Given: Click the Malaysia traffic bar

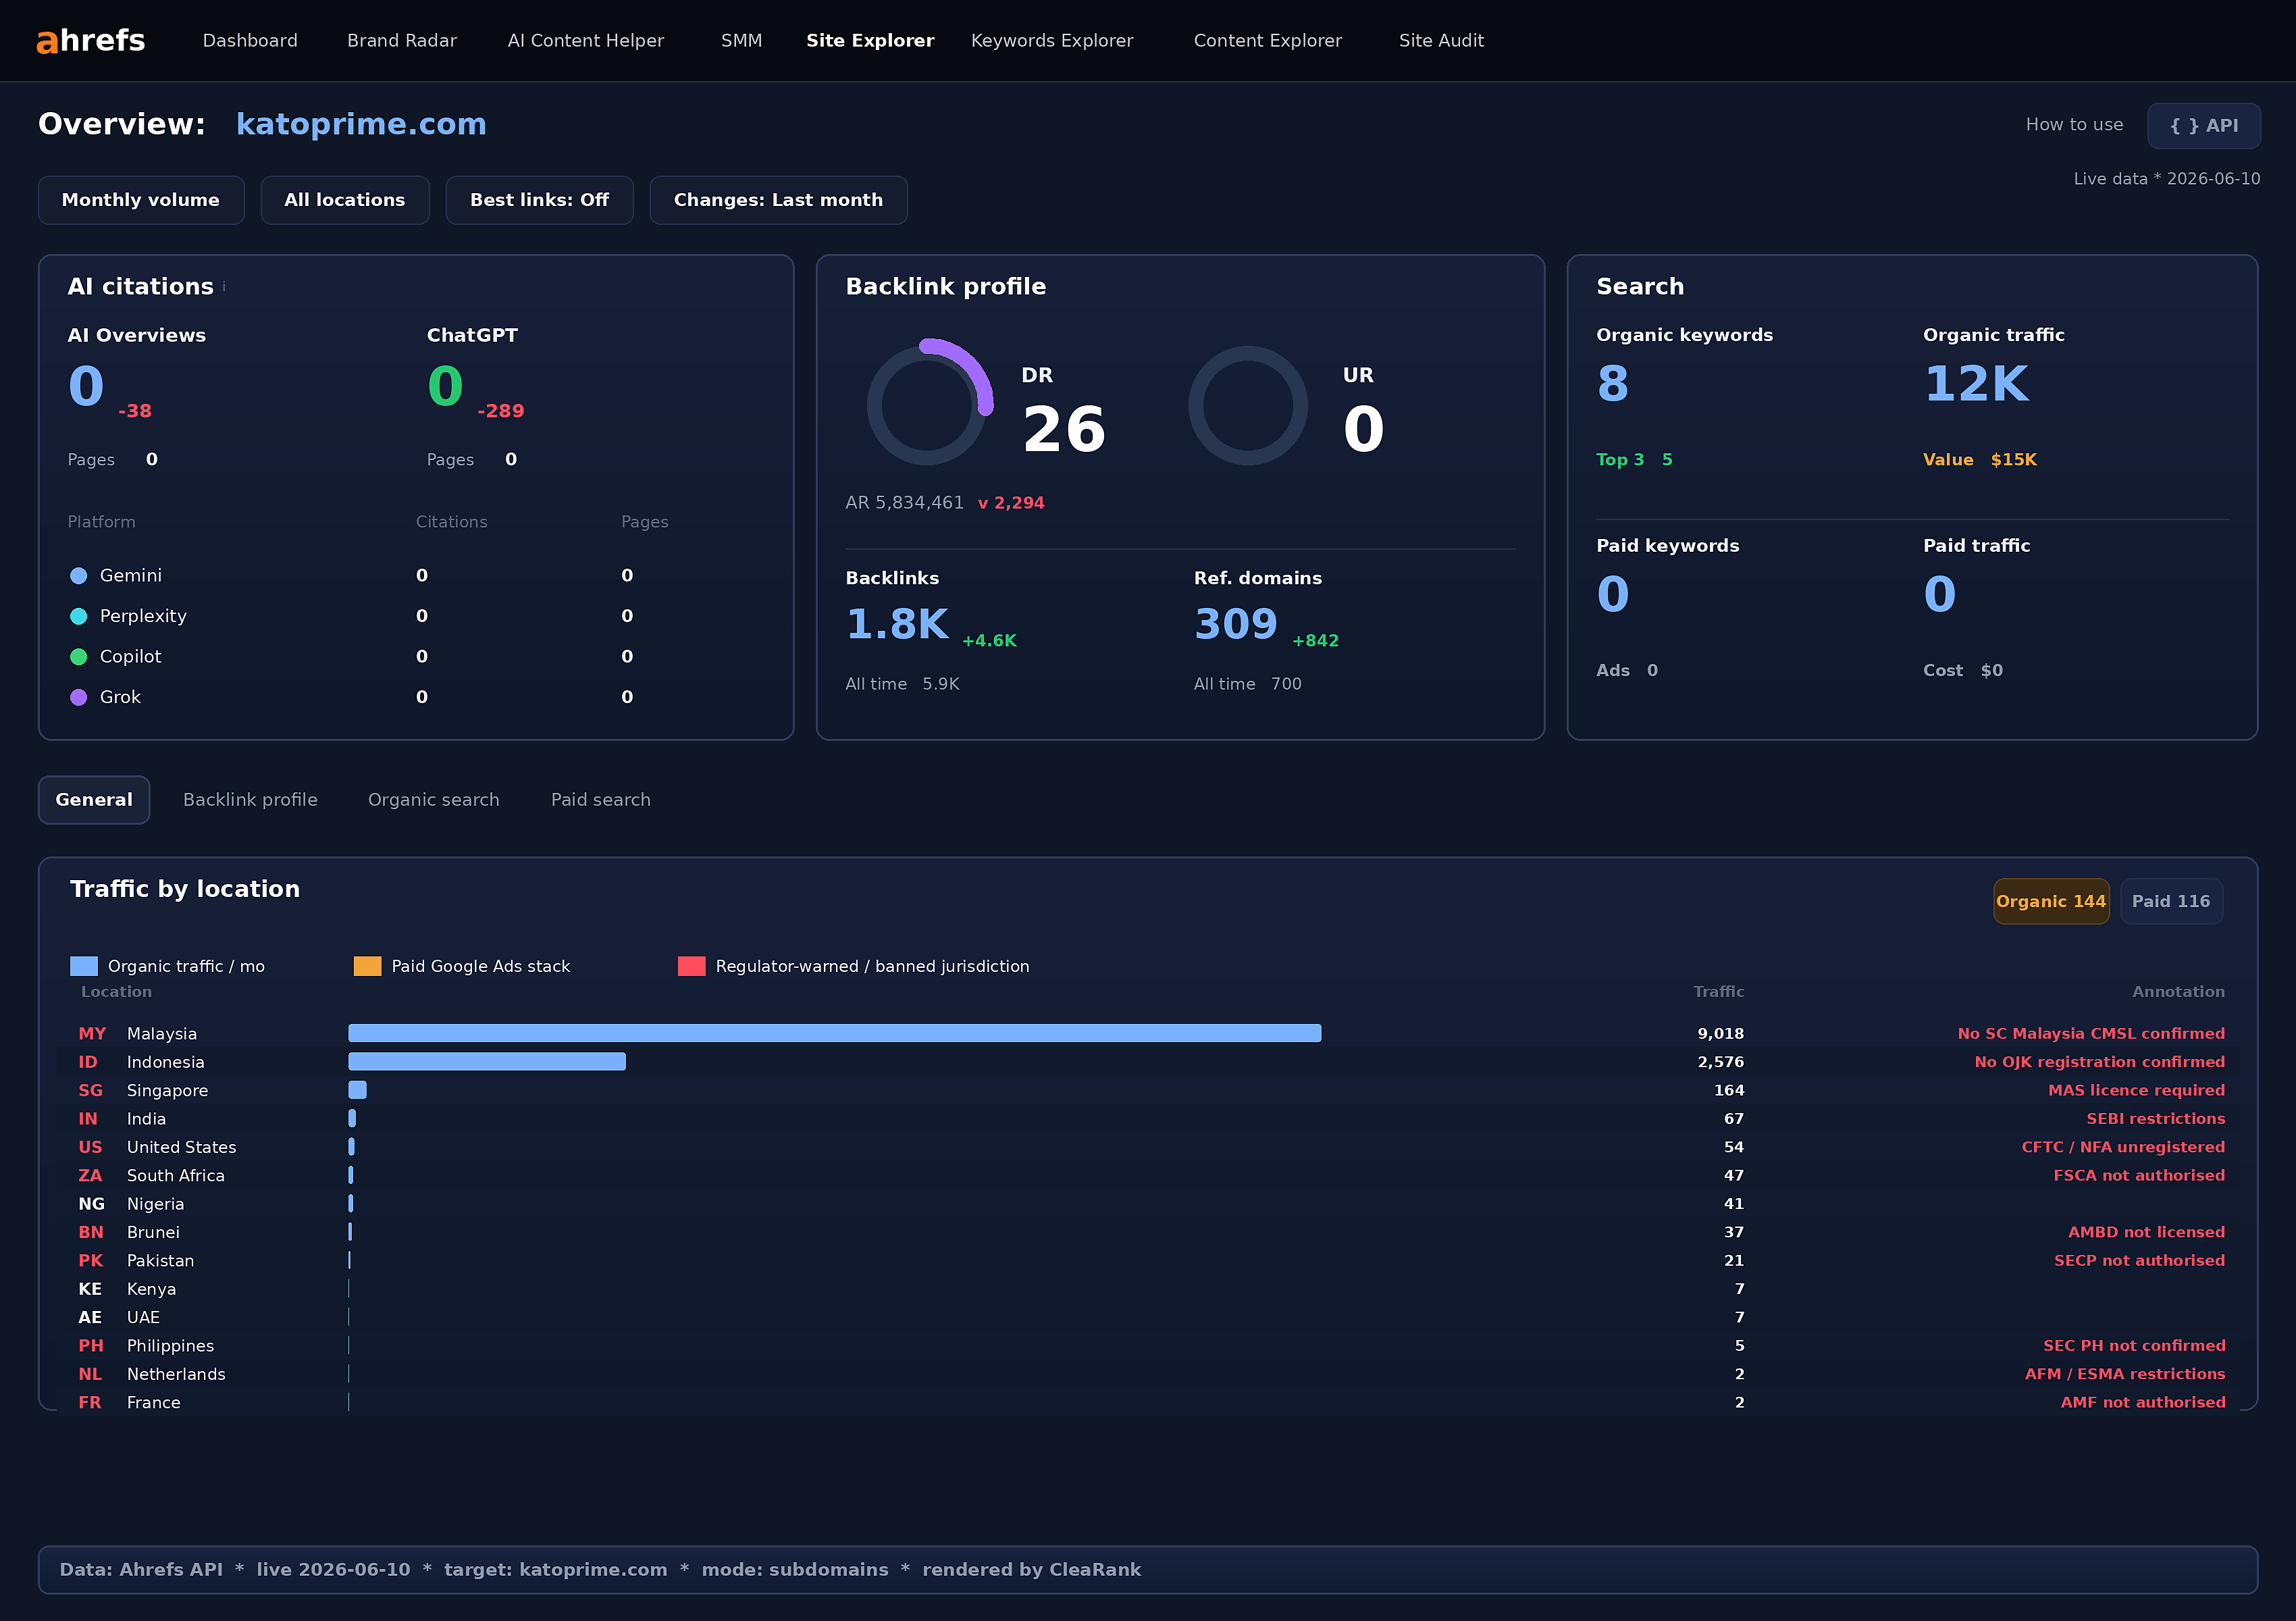Looking at the screenshot, I should [835, 1033].
